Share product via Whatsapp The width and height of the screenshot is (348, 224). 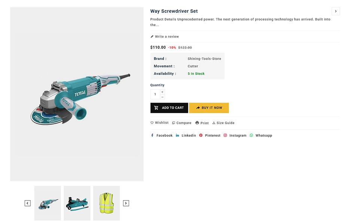(261, 136)
